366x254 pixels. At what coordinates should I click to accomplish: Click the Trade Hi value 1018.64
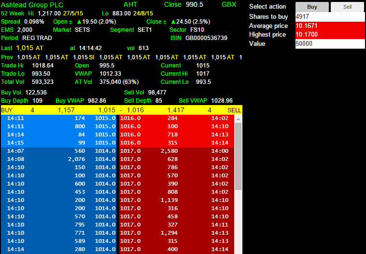coord(42,66)
